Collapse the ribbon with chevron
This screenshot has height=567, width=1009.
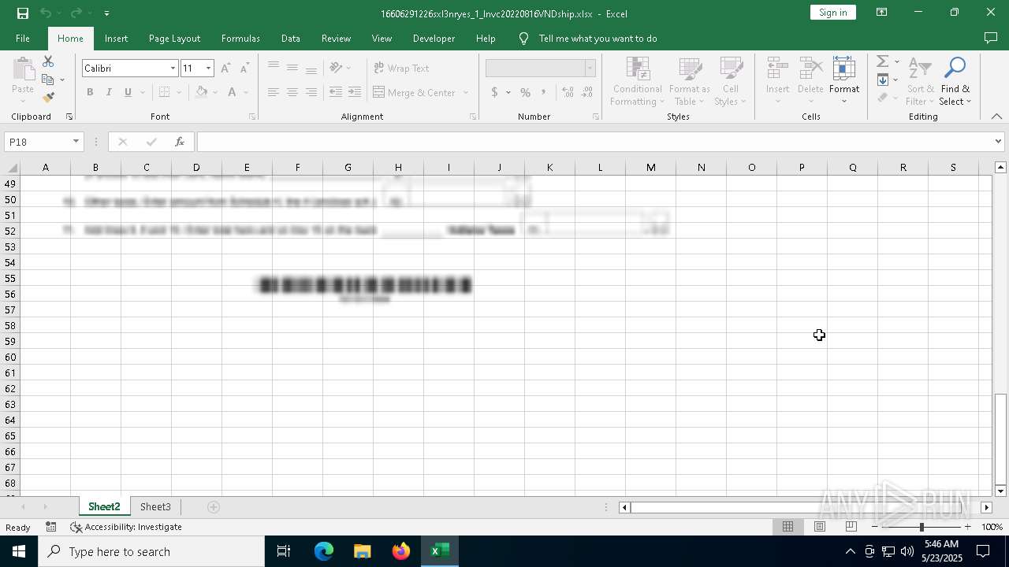click(x=996, y=117)
